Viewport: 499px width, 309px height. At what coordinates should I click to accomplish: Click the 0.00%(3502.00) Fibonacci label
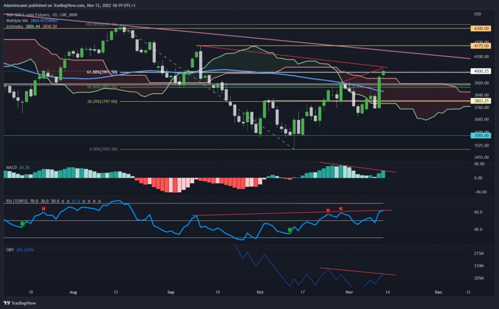[103, 148]
